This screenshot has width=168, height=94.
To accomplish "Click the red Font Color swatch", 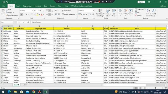I will [x=42, y=14].
